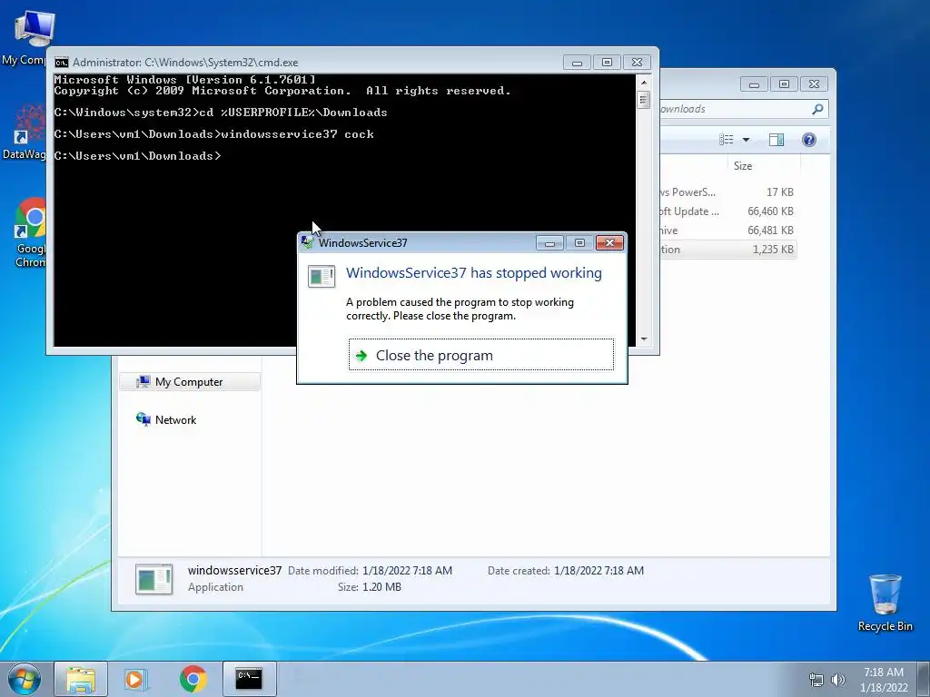Screen dimensions: 930x697
Task: Minimize the WindowsService37 dialog
Action: (x=549, y=243)
